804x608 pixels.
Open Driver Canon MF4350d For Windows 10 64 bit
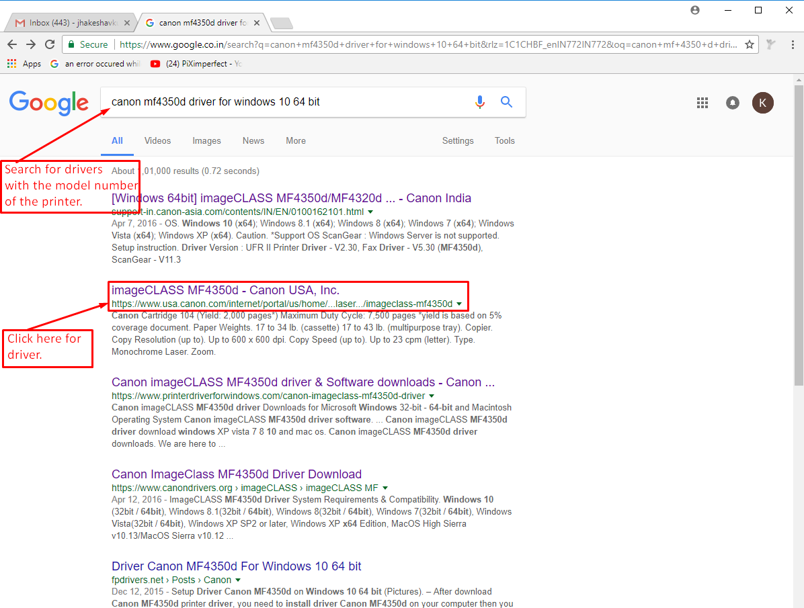[237, 566]
